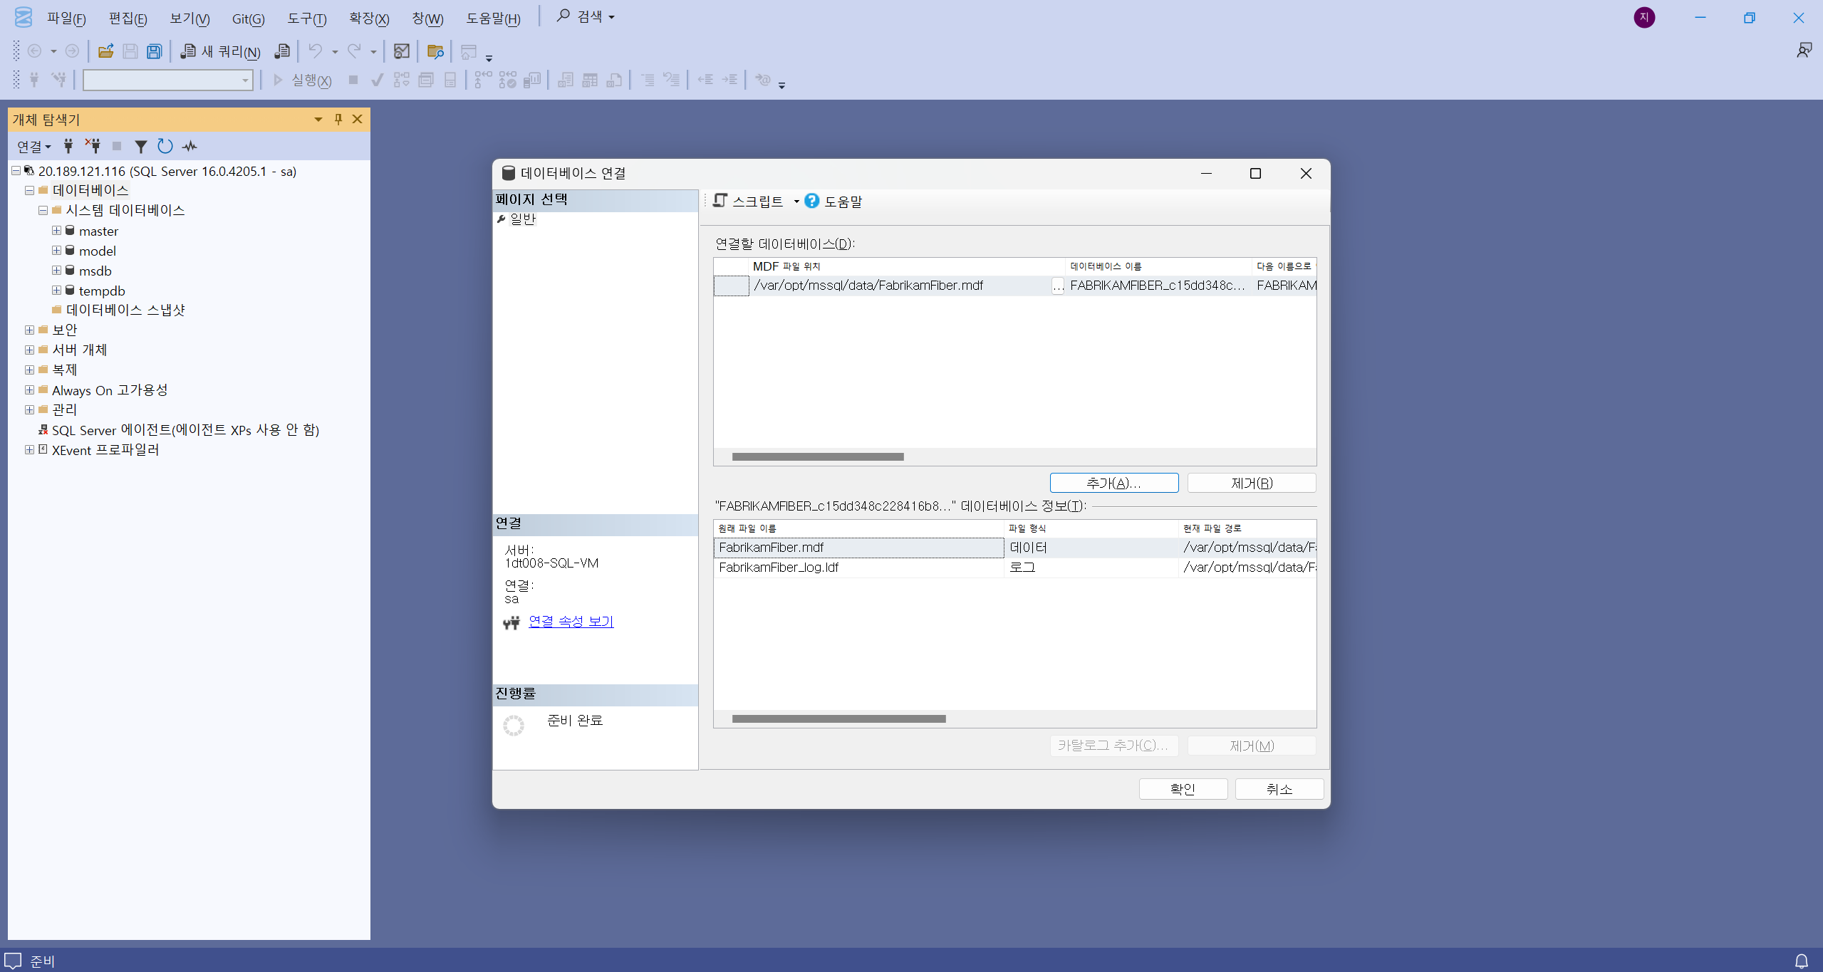Refresh the Object Explorer tree

pos(165,147)
